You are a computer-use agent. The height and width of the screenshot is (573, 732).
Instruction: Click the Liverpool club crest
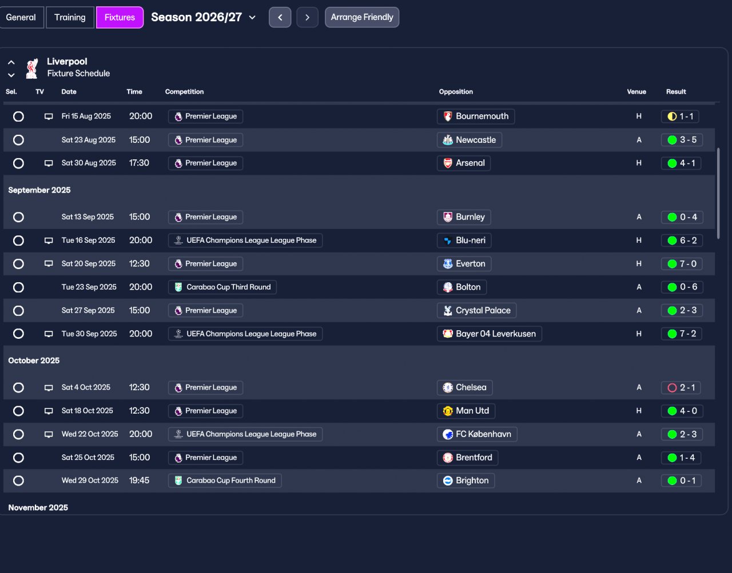tap(32, 68)
